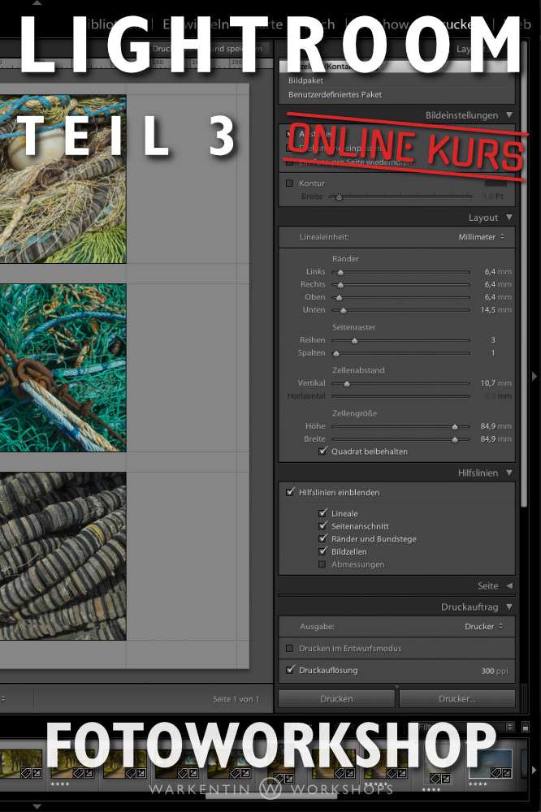The width and height of the screenshot is (541, 812).
Task: Click the Drucken button
Action: [x=336, y=698]
